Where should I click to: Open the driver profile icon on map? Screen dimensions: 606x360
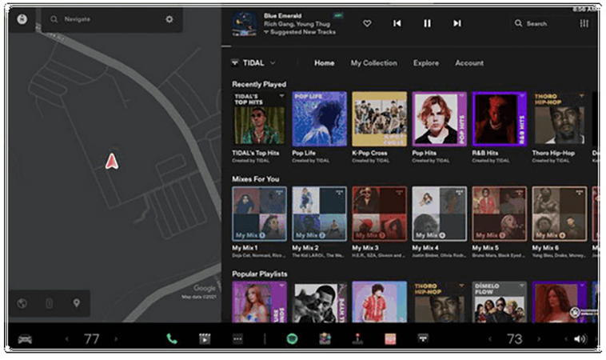[x=22, y=19]
